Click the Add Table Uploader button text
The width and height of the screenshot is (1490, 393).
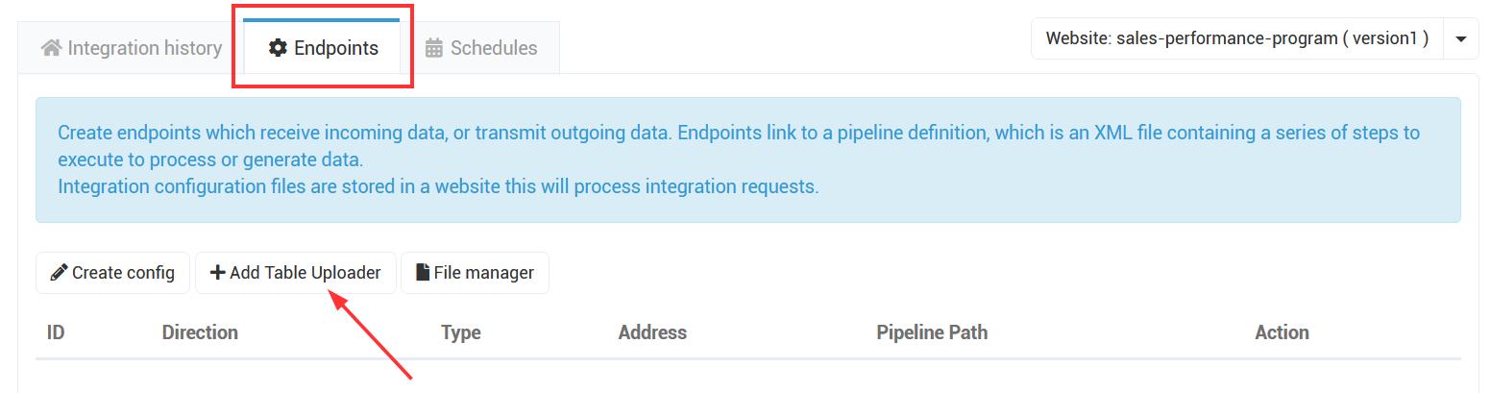305,273
